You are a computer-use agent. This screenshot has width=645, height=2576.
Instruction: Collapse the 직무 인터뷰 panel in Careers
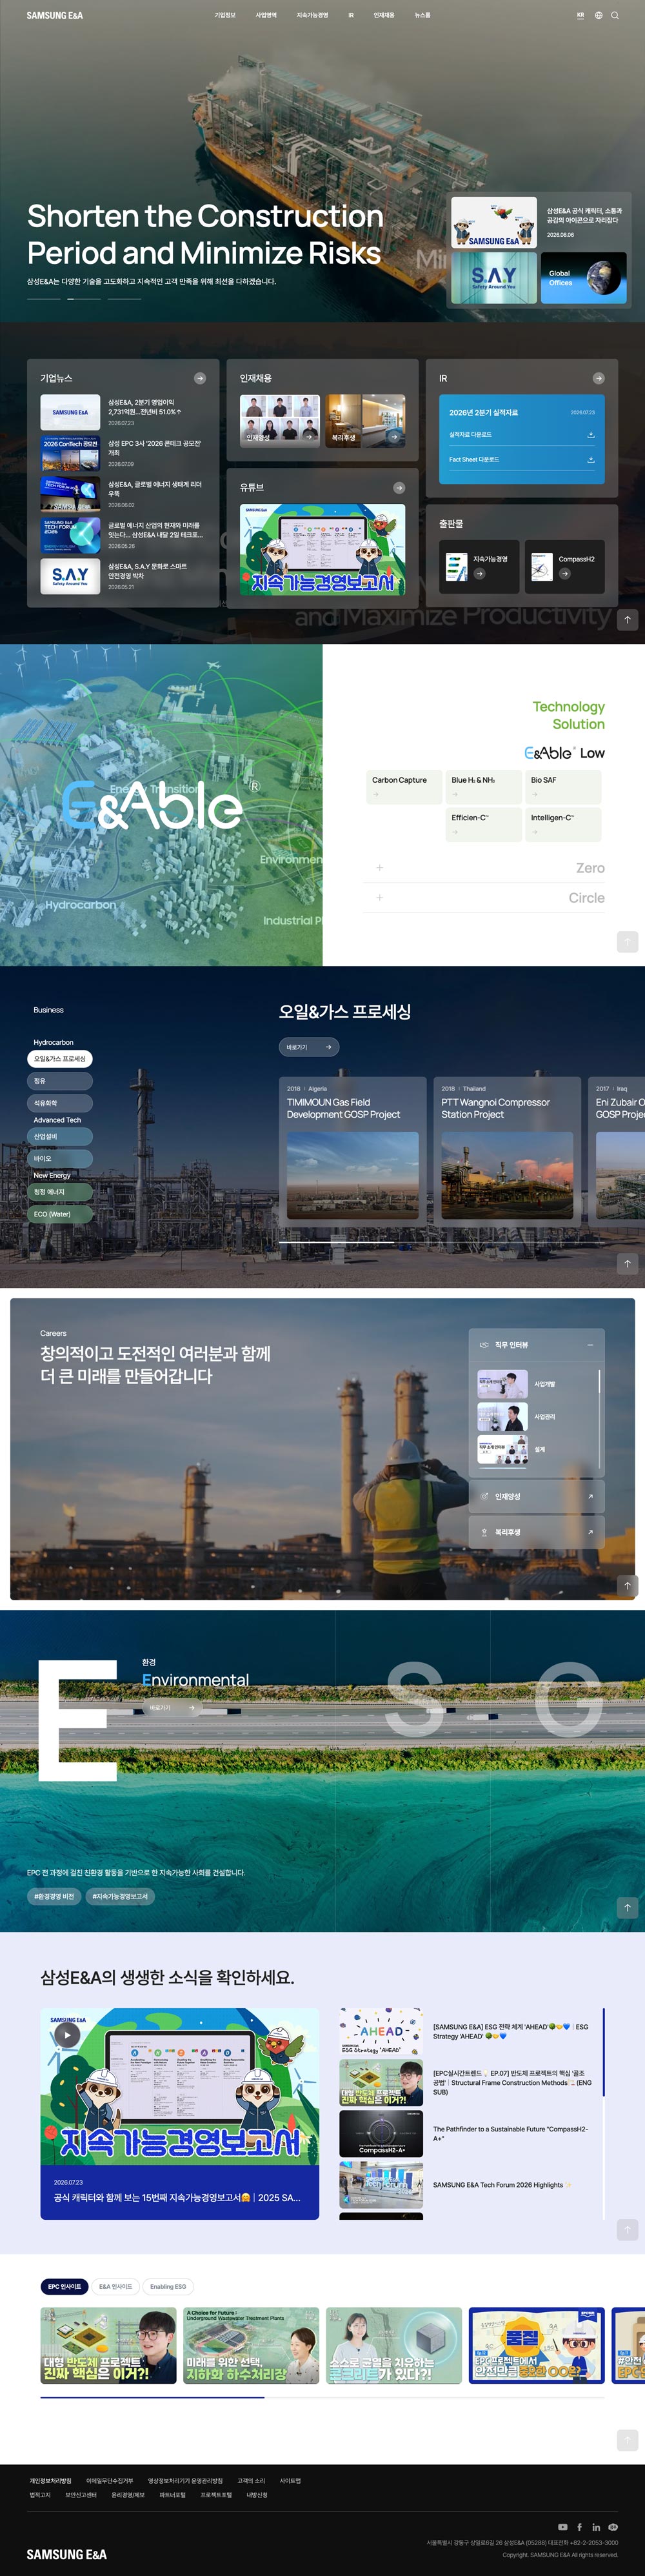click(590, 1345)
